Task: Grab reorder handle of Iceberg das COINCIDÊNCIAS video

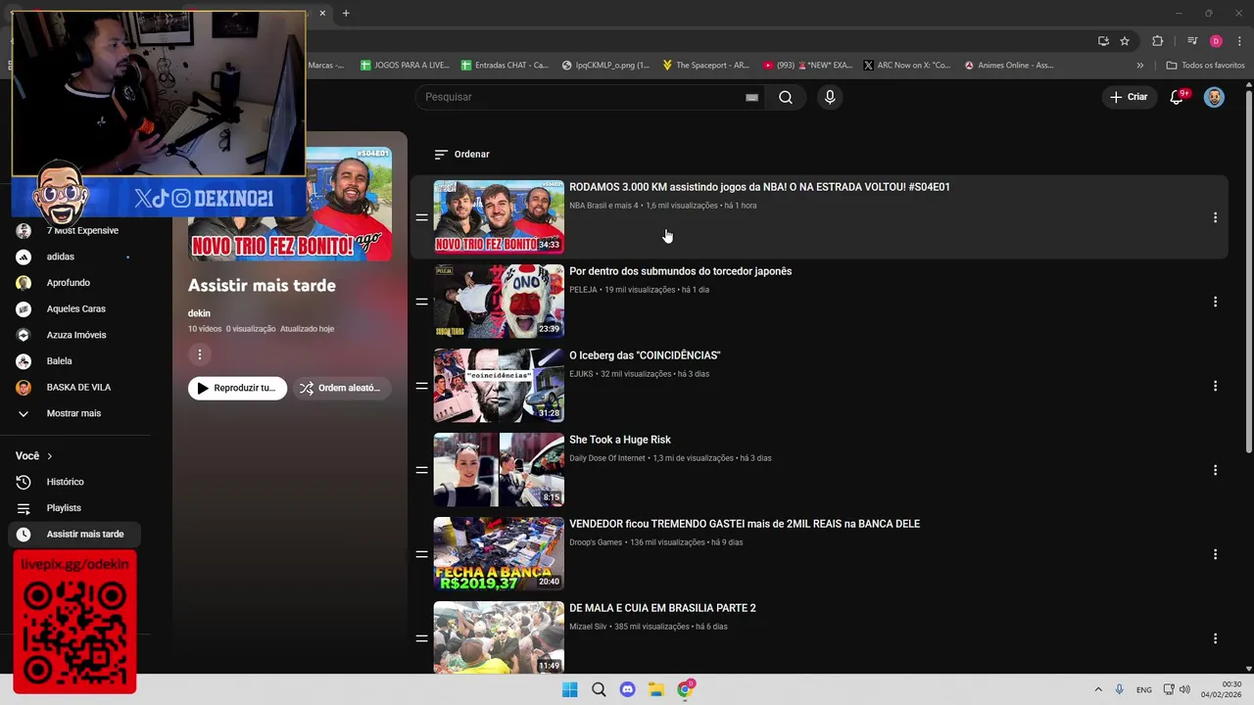Action: pyautogui.click(x=421, y=386)
